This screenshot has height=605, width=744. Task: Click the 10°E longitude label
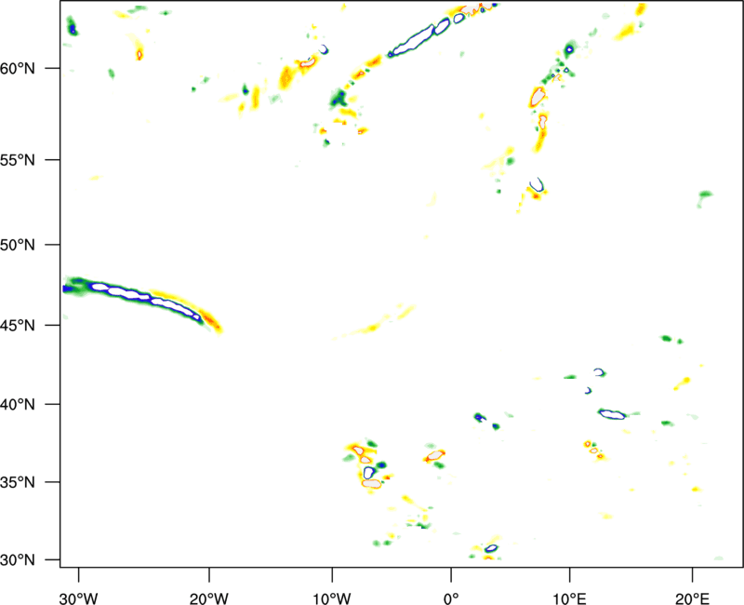[569, 598]
